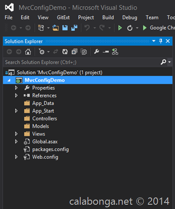Click the Search Solution Explorer field
This screenshot has width=175, height=209.
[x=82, y=62]
